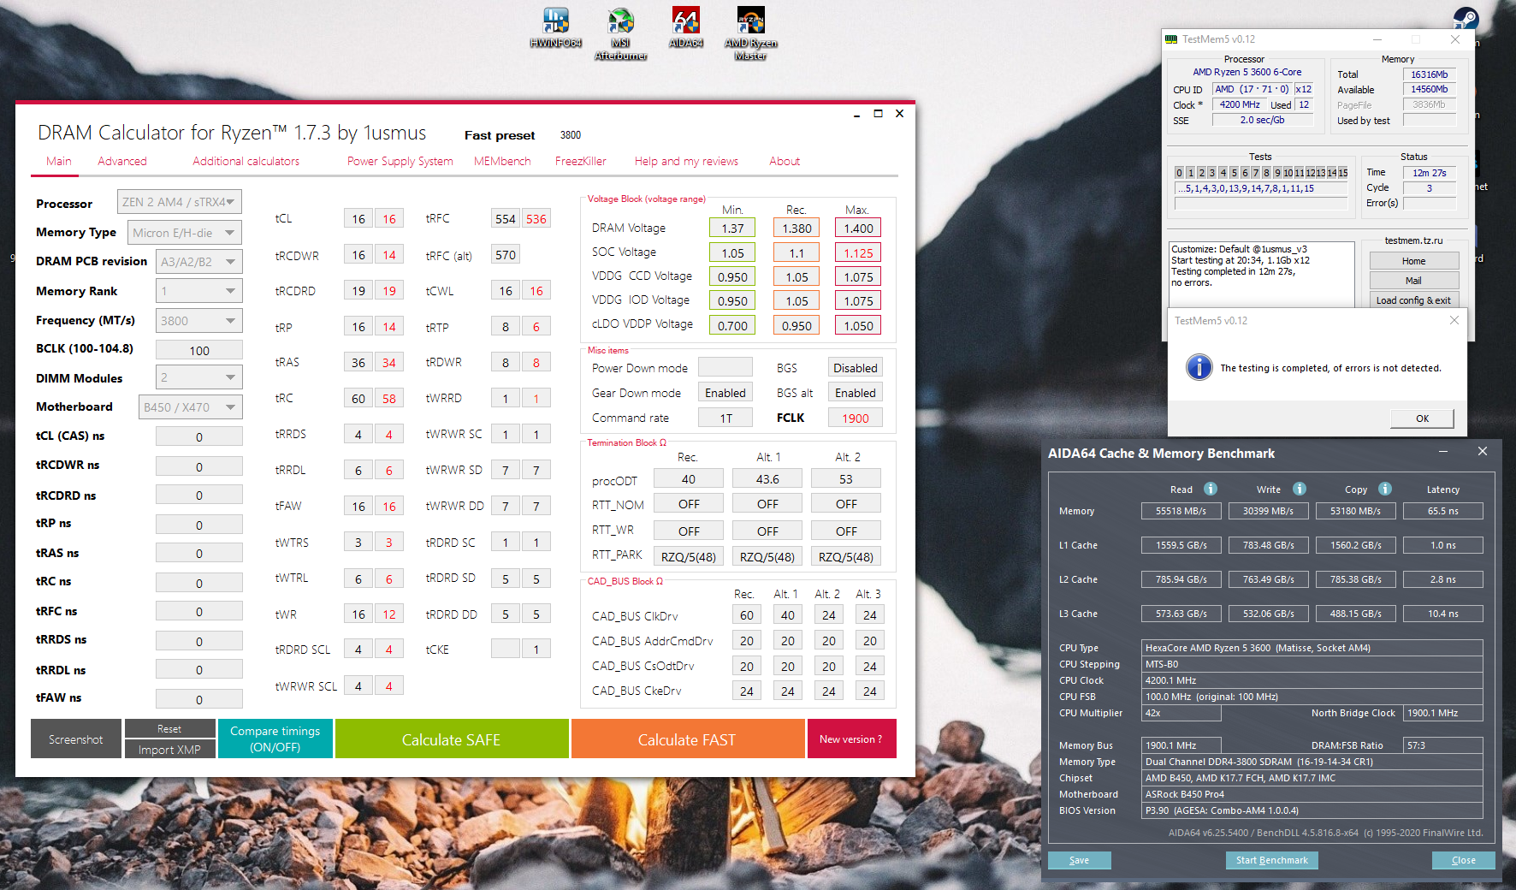Click the RTT_PARK Rec. value RZQ/5(48)

coord(689,556)
